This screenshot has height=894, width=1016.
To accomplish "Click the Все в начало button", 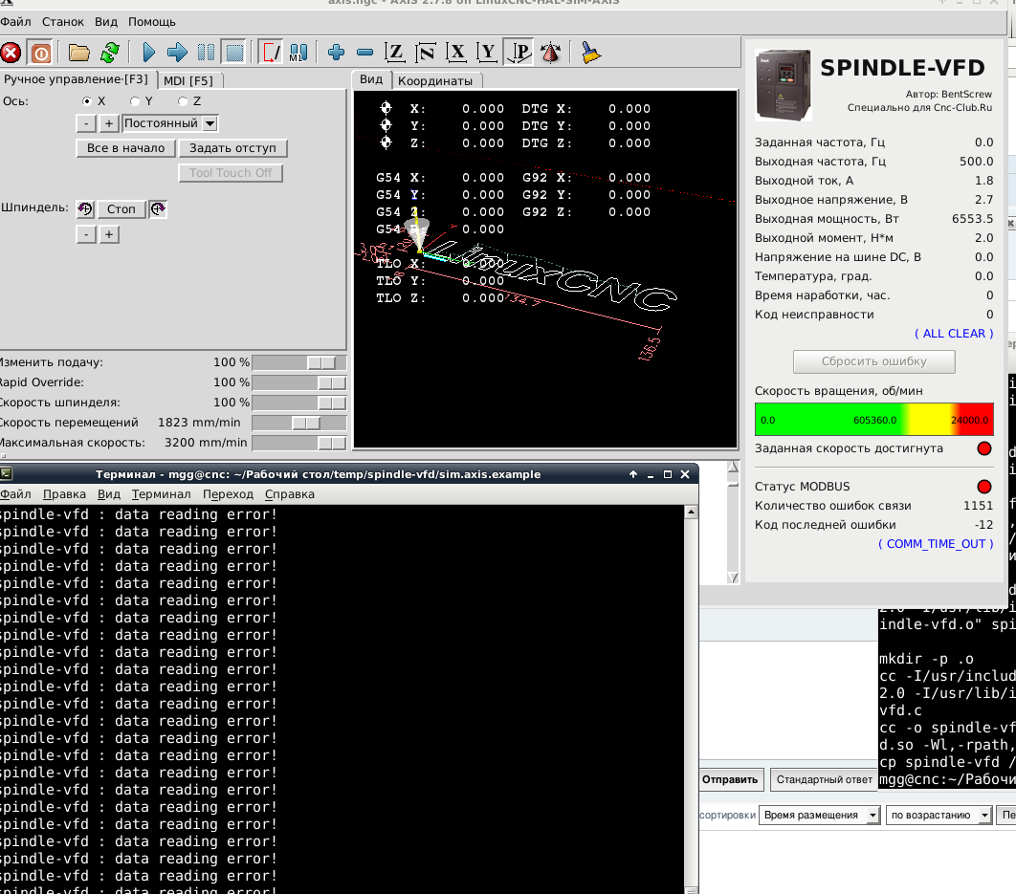I will coord(125,148).
